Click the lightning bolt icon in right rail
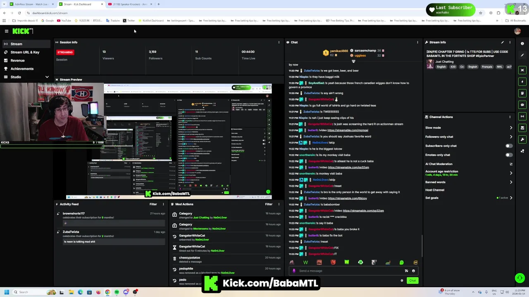The image size is (529, 297). 522,82
